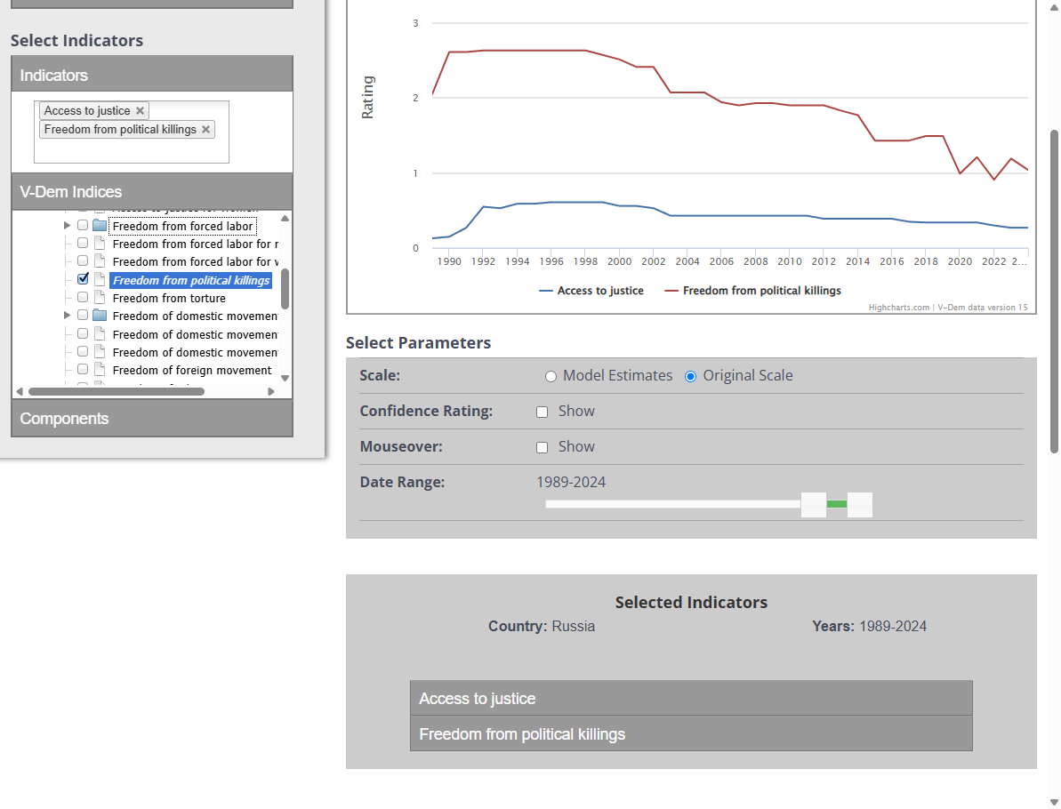Image resolution: width=1061 pixels, height=809 pixels.
Task: Click the green selected range on date slider
Action: 837,504
